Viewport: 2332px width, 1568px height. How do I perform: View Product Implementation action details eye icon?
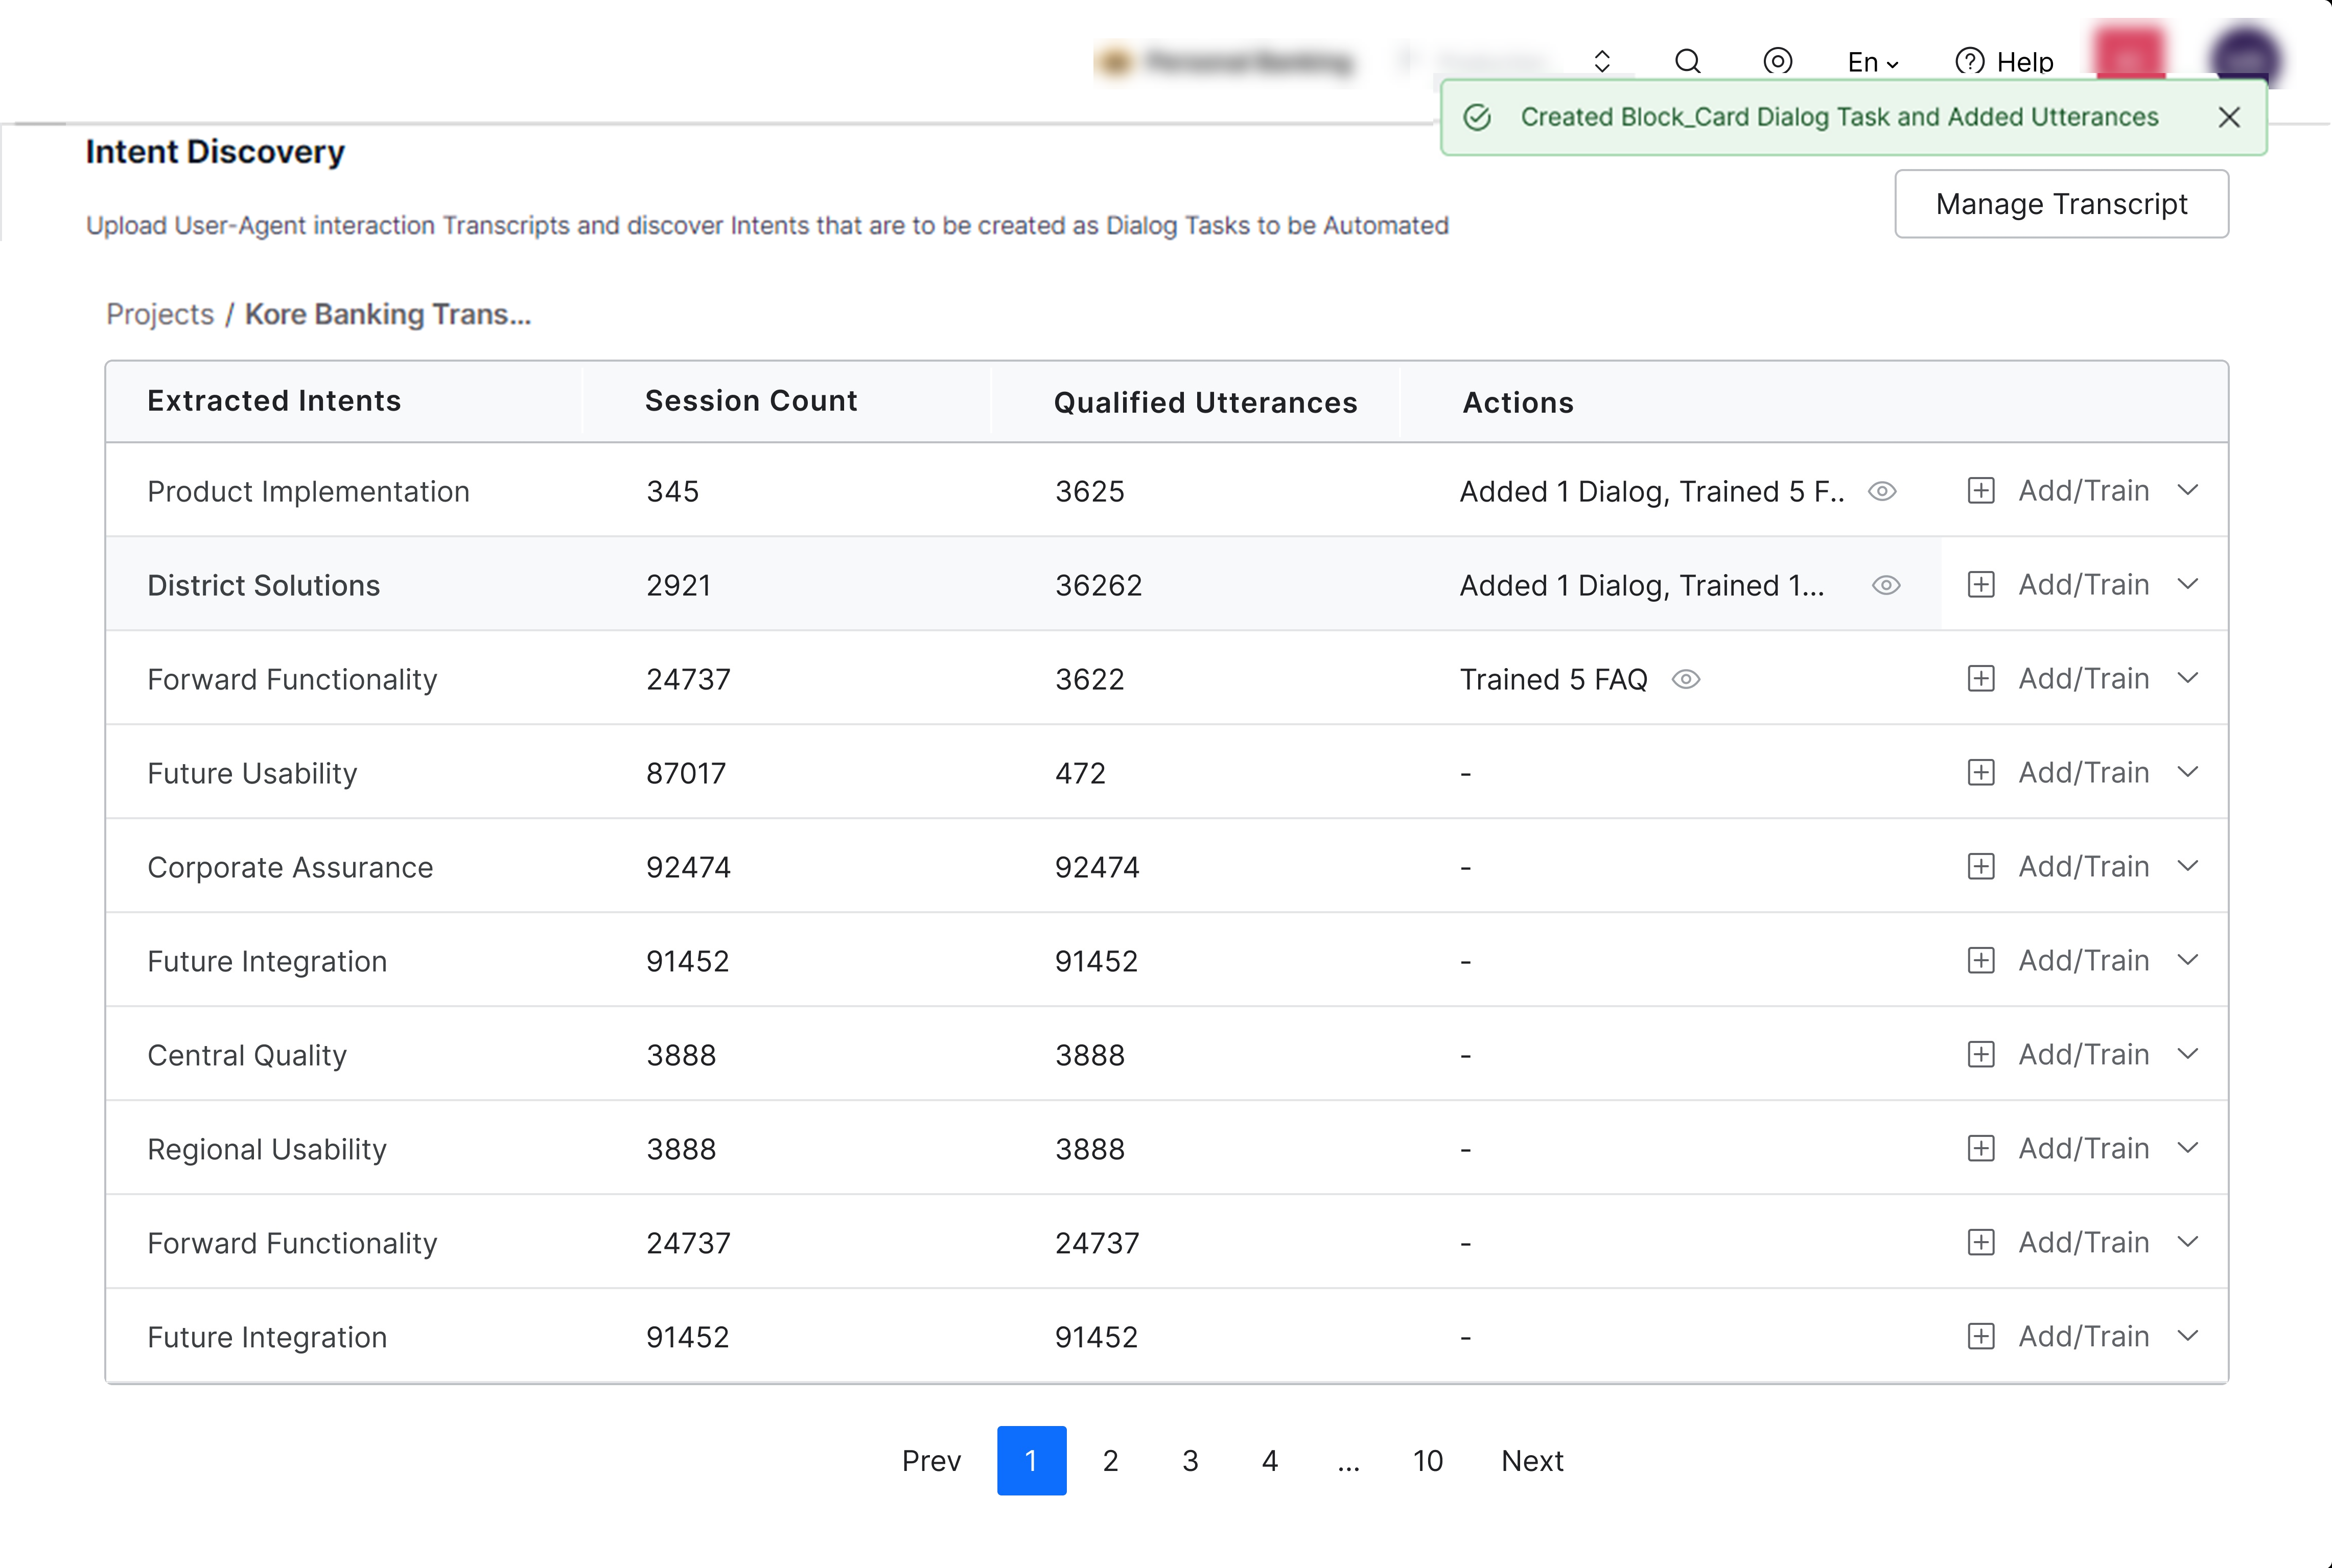1882,491
